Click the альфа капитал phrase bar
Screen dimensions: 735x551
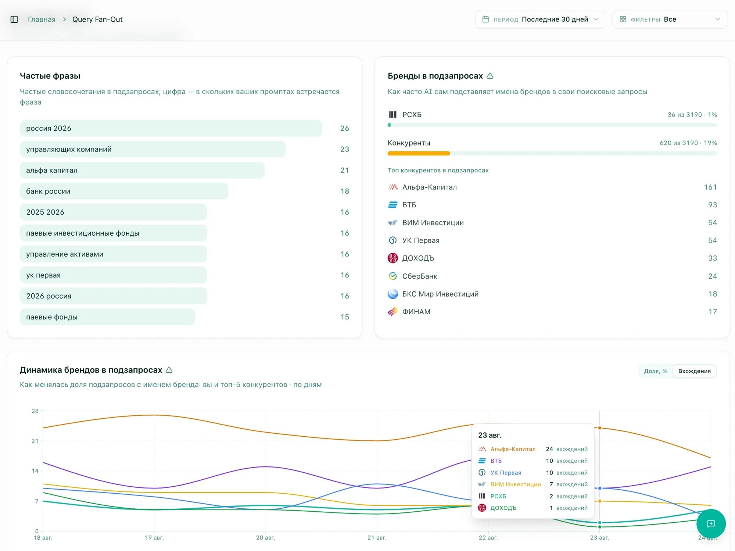pyautogui.click(x=142, y=170)
